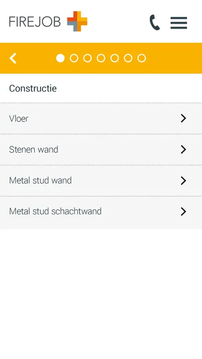Select Metal stud wand construction
The width and height of the screenshot is (202, 359).
pos(101,181)
